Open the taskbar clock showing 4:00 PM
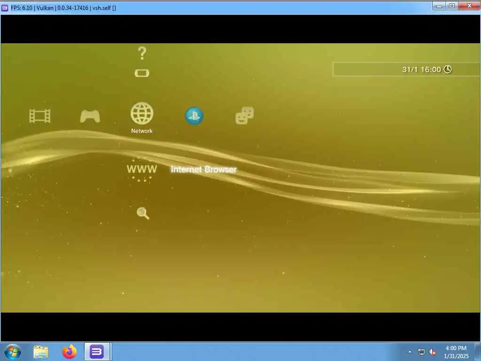481x361 pixels. pyautogui.click(x=456, y=352)
